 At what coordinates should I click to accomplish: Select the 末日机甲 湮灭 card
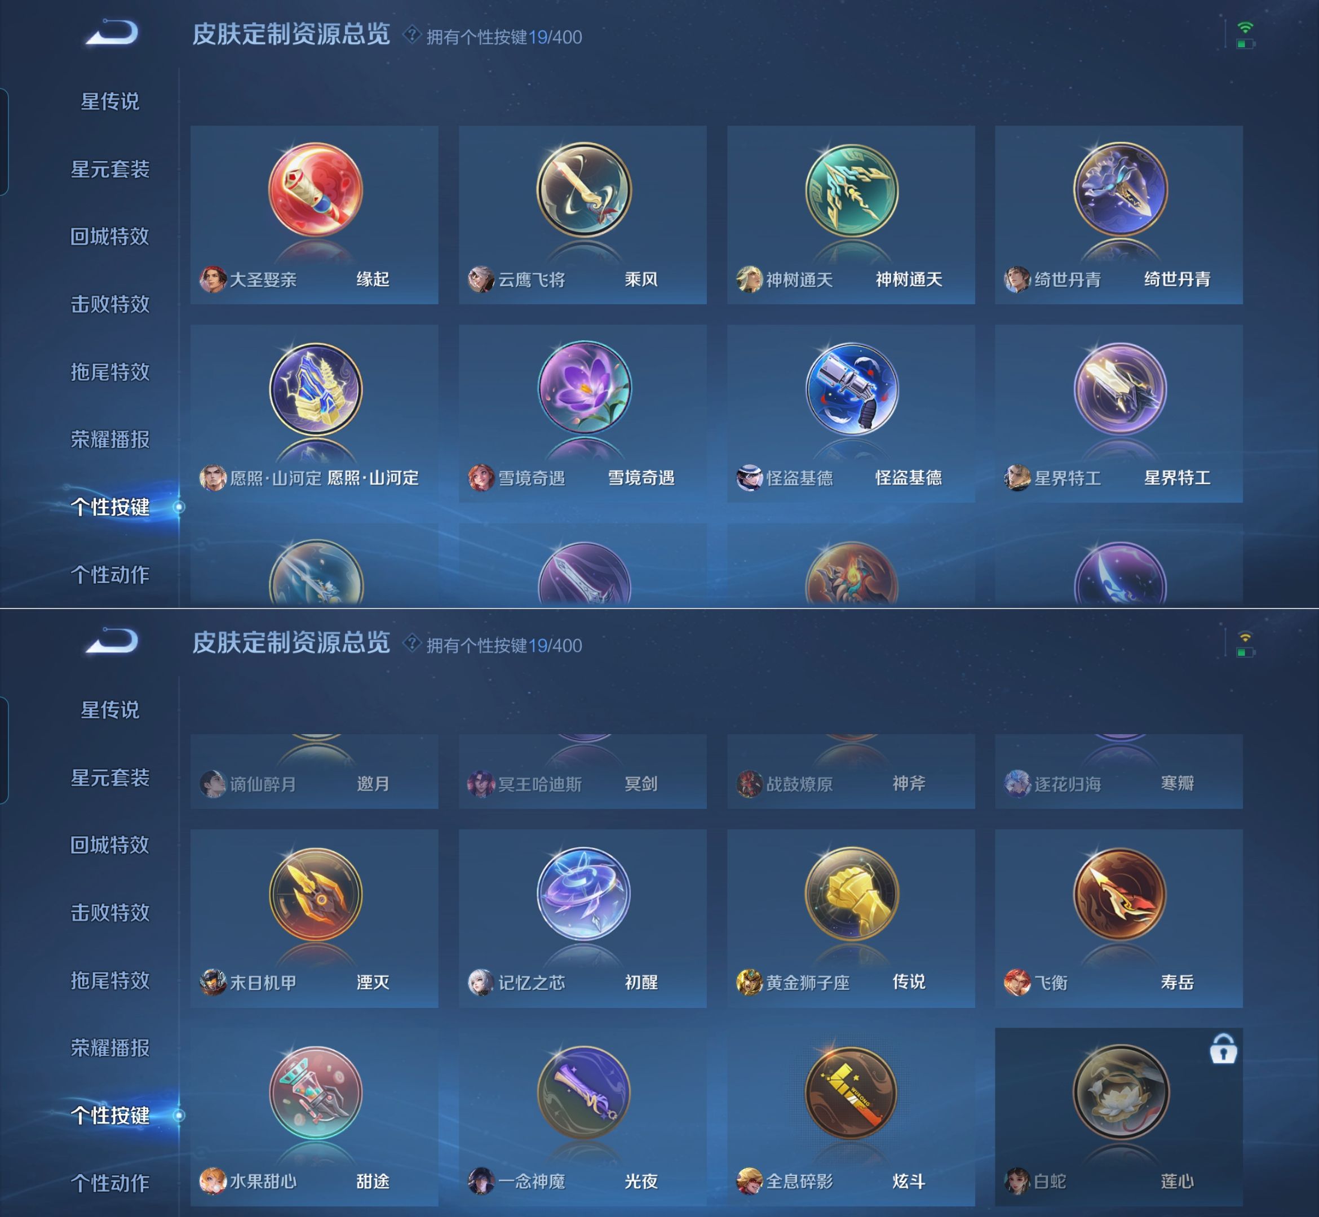click(315, 919)
